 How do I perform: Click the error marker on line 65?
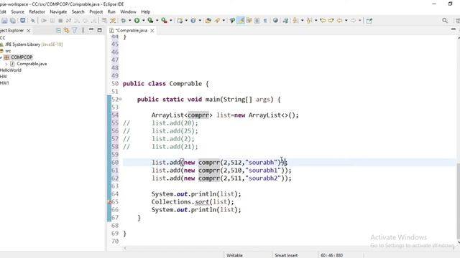point(109,202)
